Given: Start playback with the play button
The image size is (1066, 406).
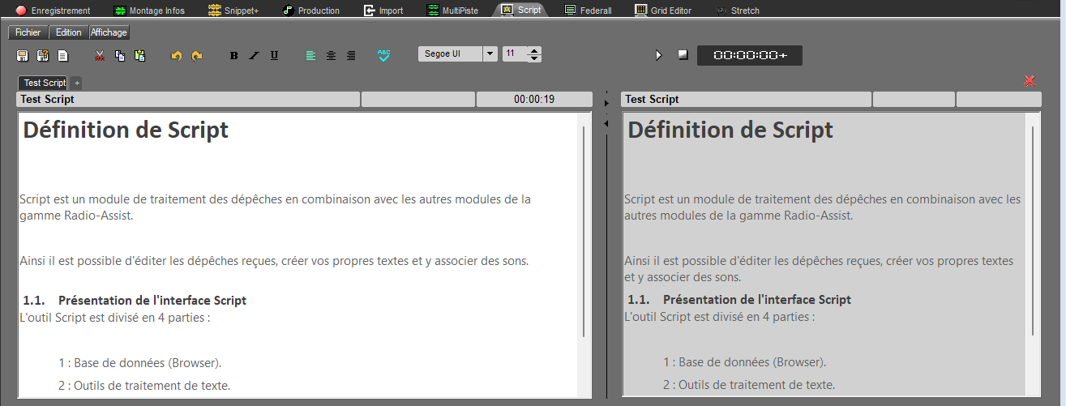Looking at the screenshot, I should 658,55.
